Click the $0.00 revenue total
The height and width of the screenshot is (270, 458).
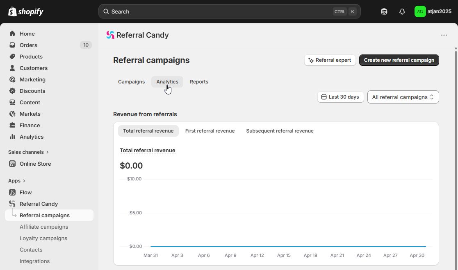pyautogui.click(x=131, y=166)
